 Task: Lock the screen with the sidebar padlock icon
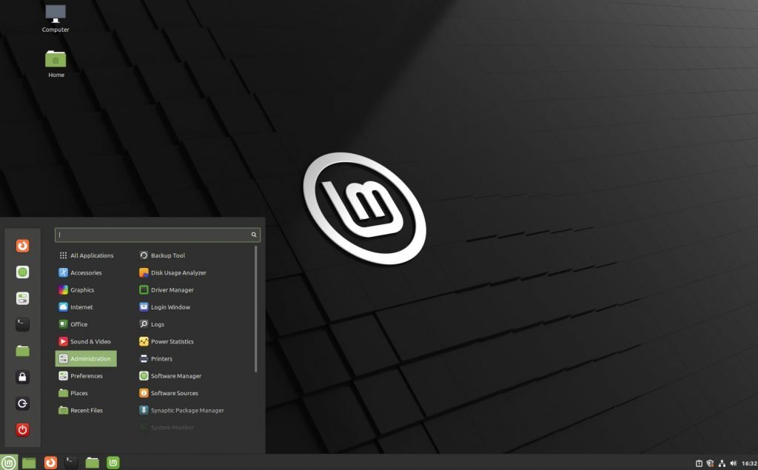coord(22,377)
